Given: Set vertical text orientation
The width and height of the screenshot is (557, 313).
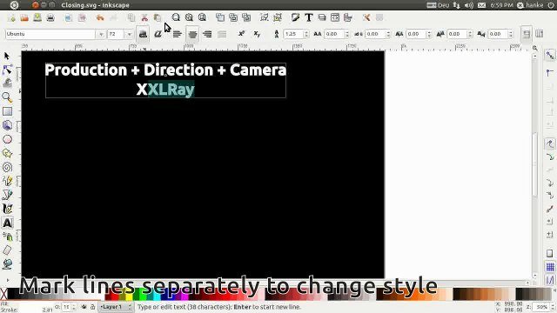Looking at the screenshot, I should click(x=540, y=34).
